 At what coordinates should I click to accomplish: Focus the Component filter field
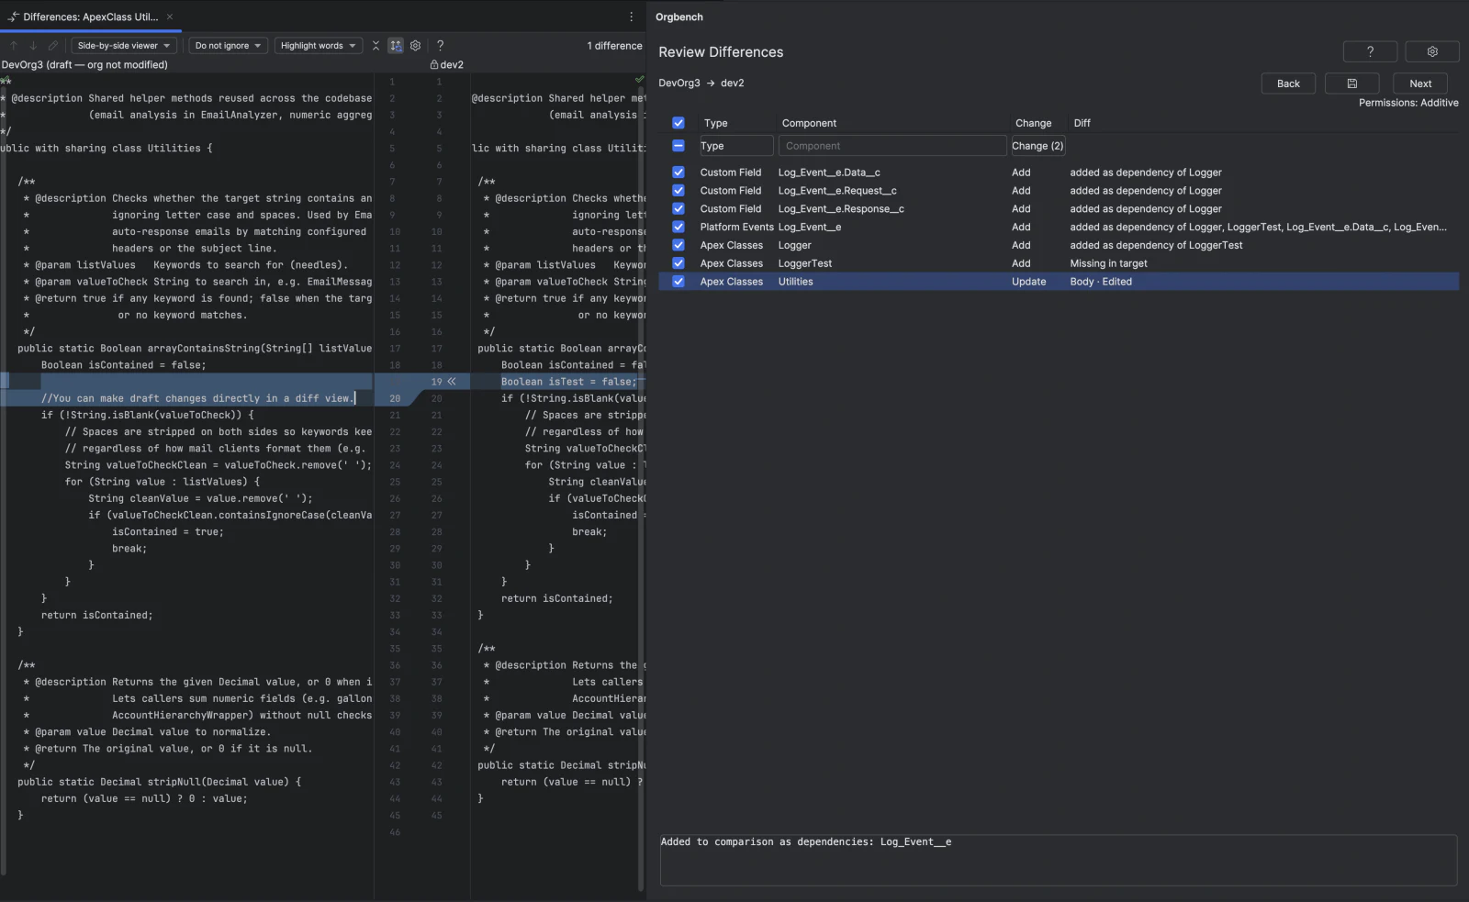[x=892, y=146]
